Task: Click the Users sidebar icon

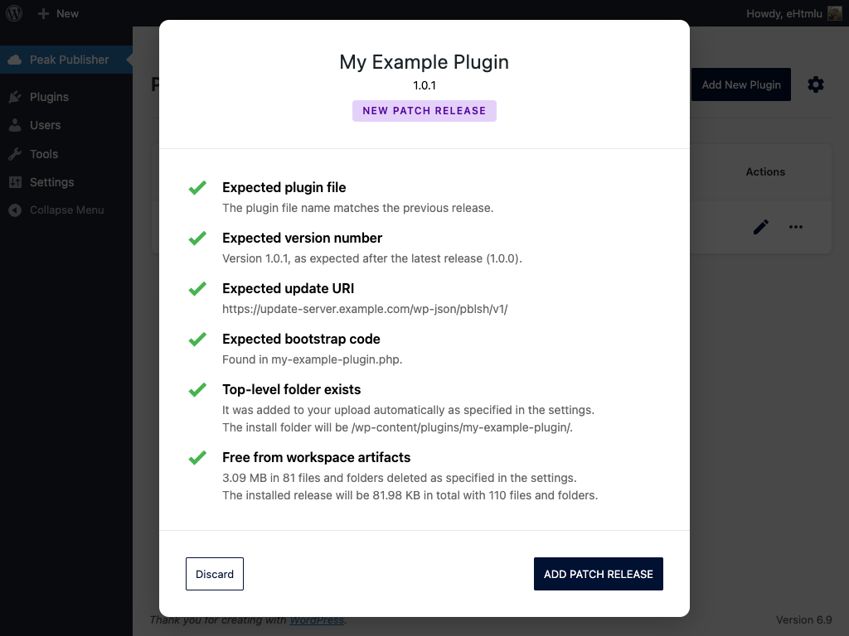Action: point(15,125)
